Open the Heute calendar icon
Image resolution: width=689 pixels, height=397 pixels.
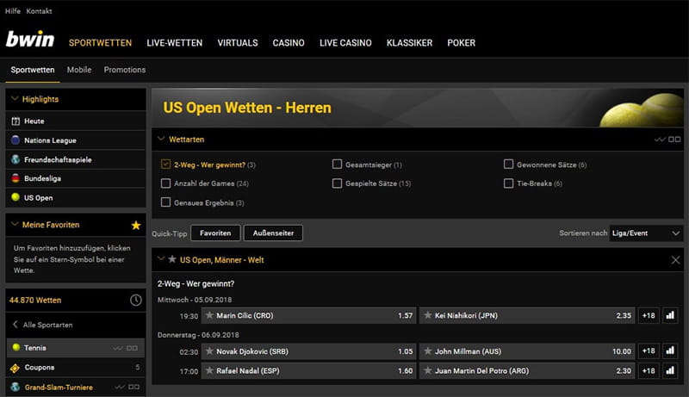coord(16,121)
